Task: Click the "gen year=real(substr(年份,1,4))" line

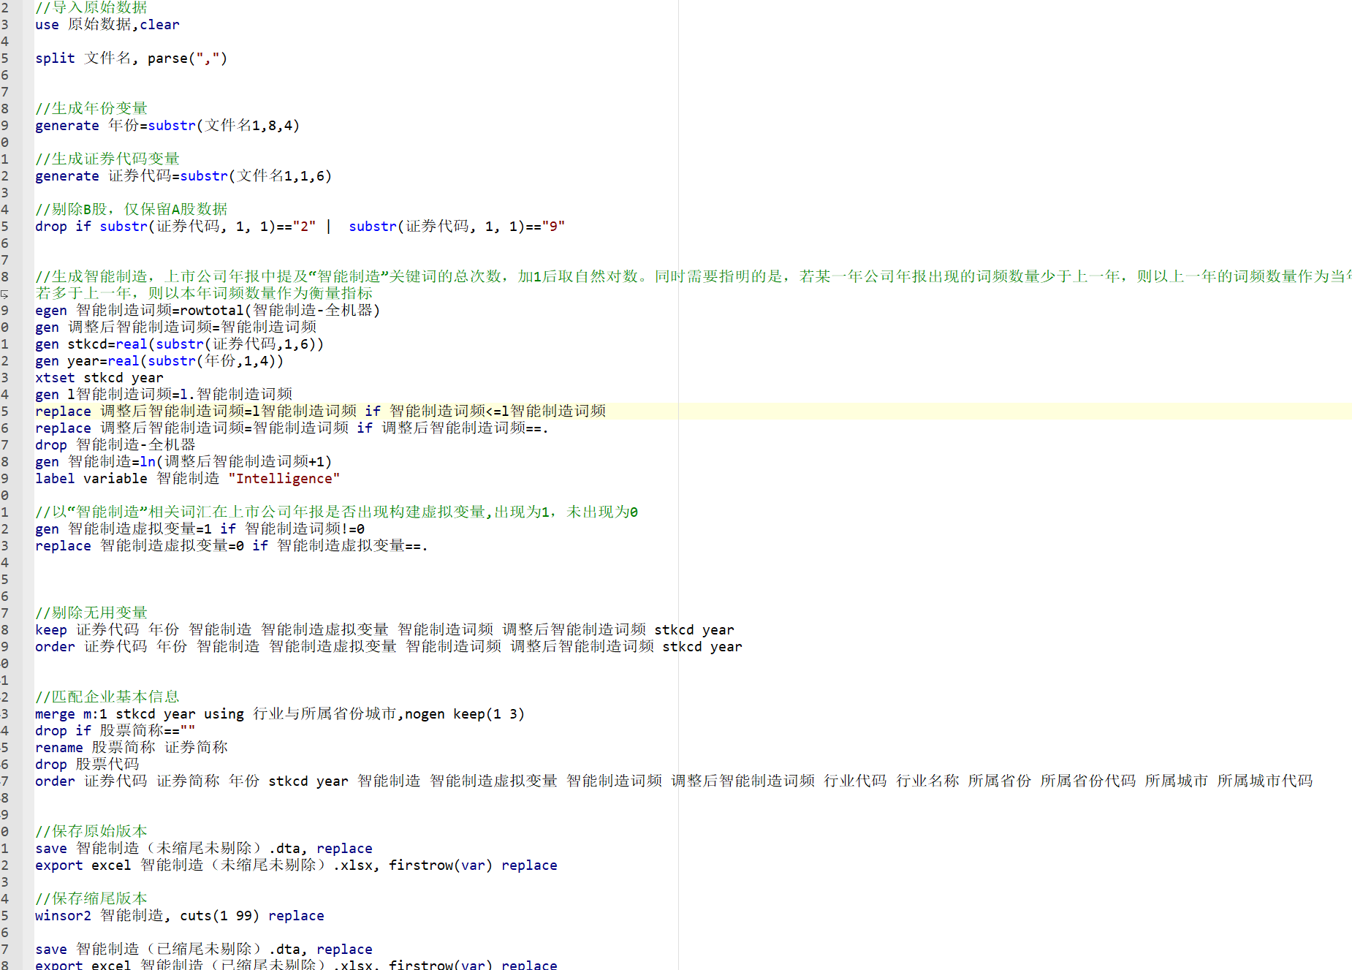Action: (159, 360)
